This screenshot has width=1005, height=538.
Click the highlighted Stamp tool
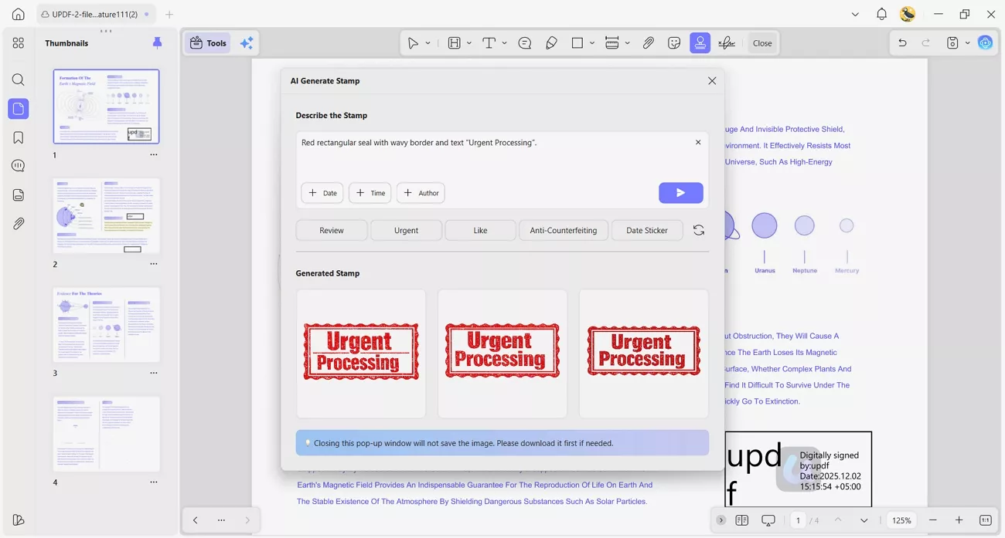(700, 42)
